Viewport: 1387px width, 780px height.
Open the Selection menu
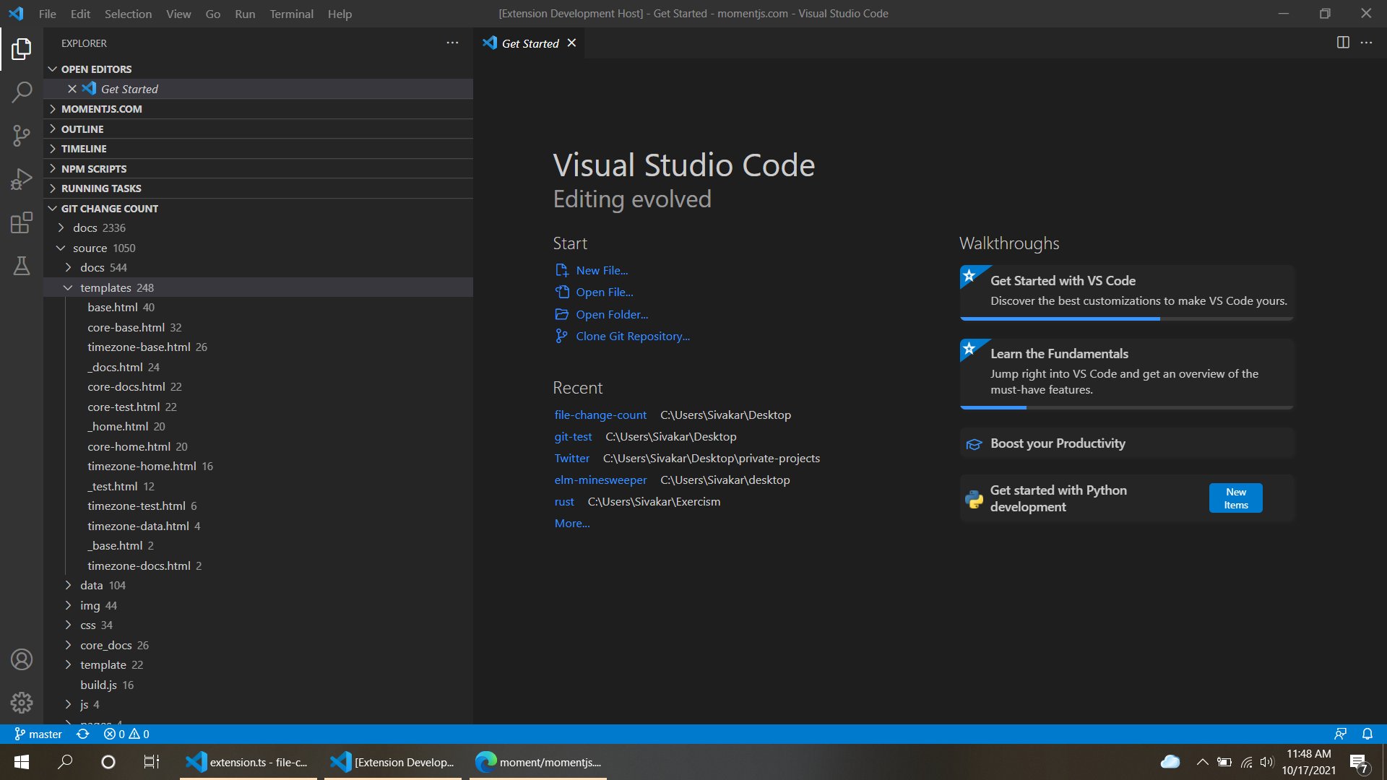(x=128, y=14)
